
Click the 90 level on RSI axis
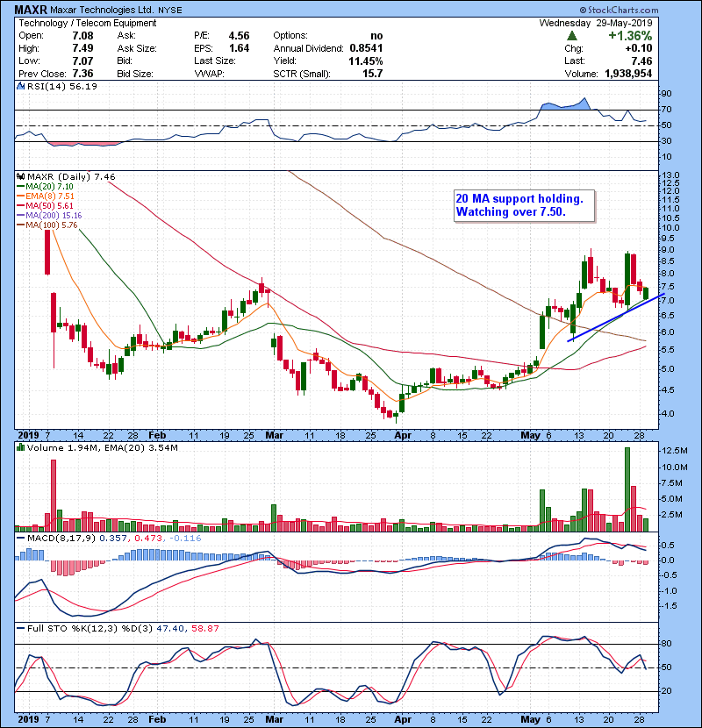coord(666,93)
